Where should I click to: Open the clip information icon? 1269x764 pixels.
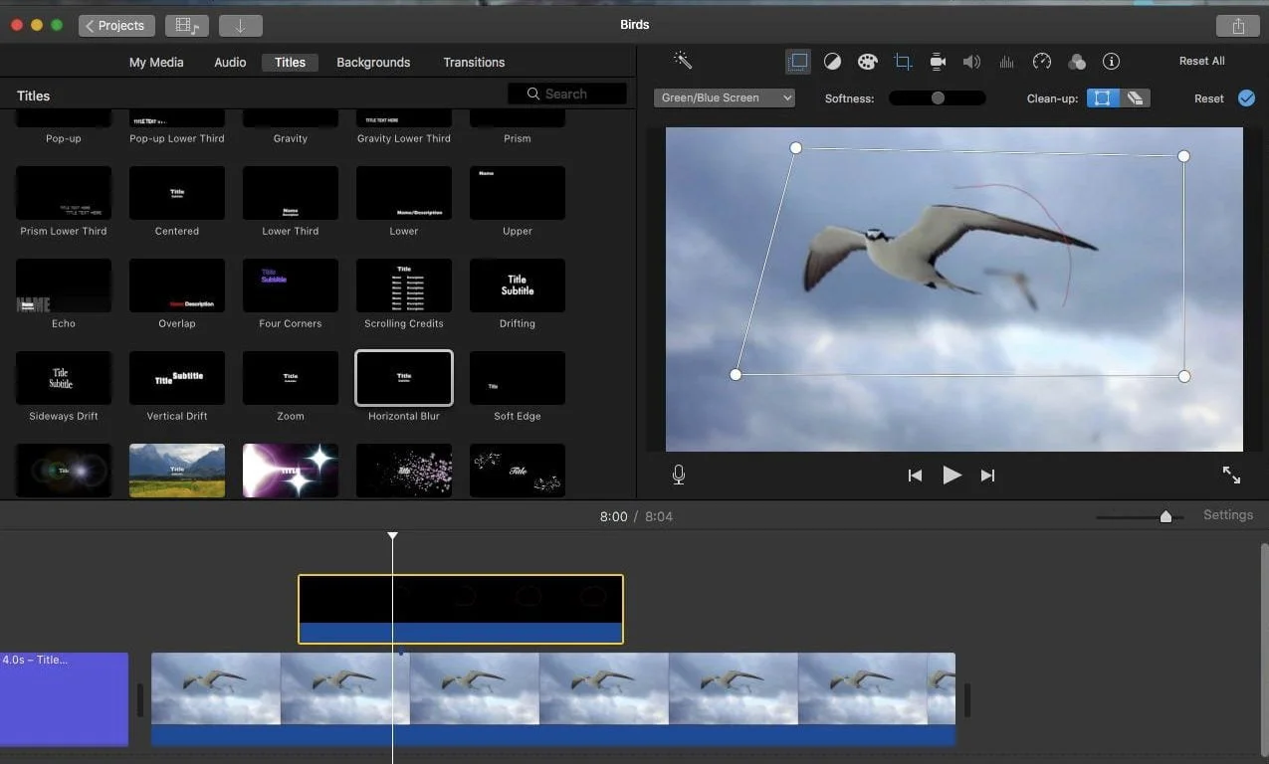[x=1112, y=62]
